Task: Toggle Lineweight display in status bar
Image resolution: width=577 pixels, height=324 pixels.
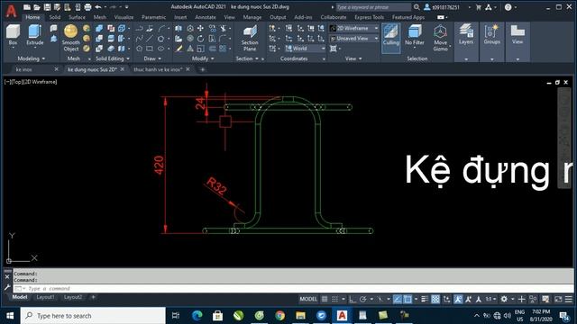Action: pyautogui.click(x=425, y=300)
